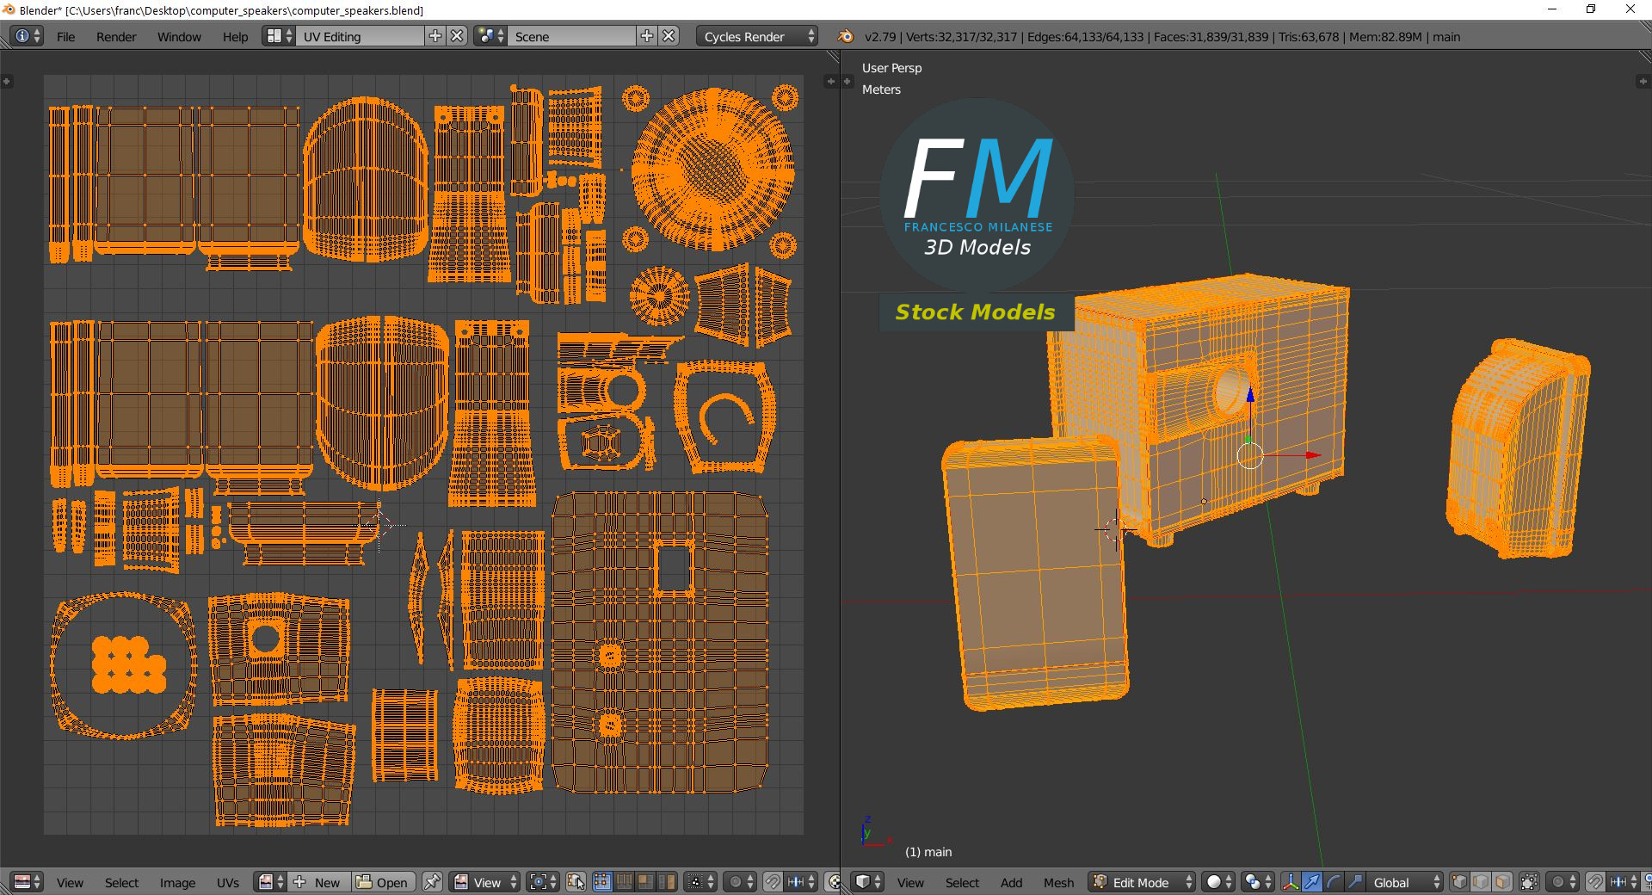
Task: Click the Open image button
Action: (x=383, y=882)
